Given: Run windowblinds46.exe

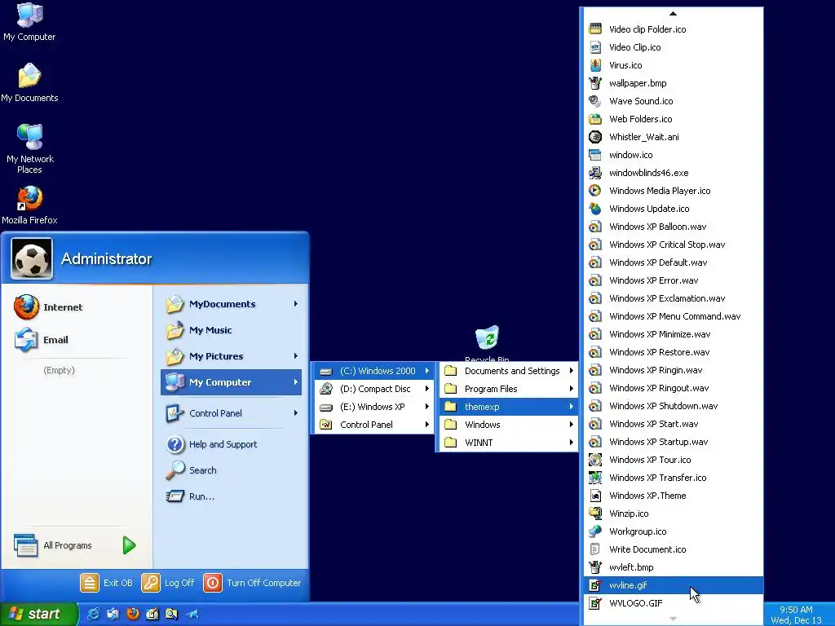Looking at the screenshot, I should [673, 173].
